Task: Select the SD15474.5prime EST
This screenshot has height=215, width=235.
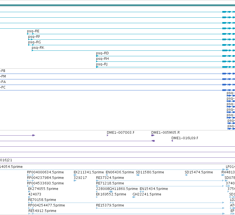Action: coord(199,172)
